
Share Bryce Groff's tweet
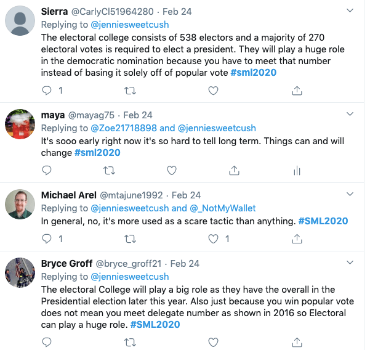point(296,342)
